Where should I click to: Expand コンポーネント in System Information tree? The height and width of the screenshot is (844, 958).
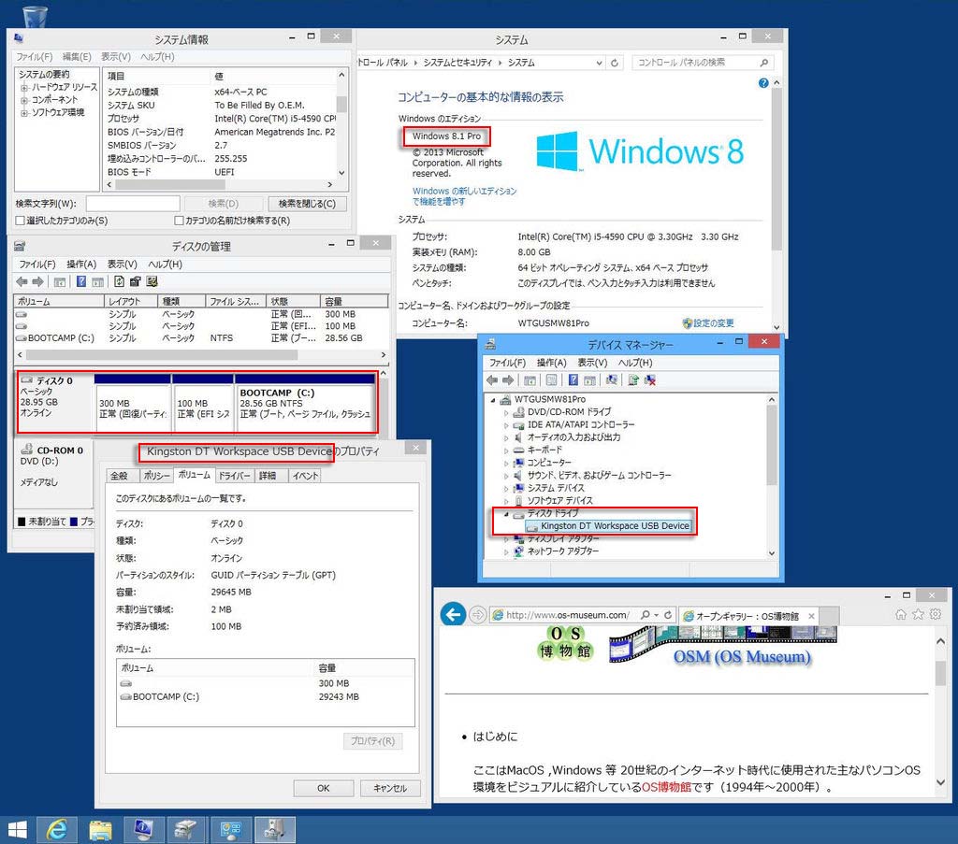24,100
